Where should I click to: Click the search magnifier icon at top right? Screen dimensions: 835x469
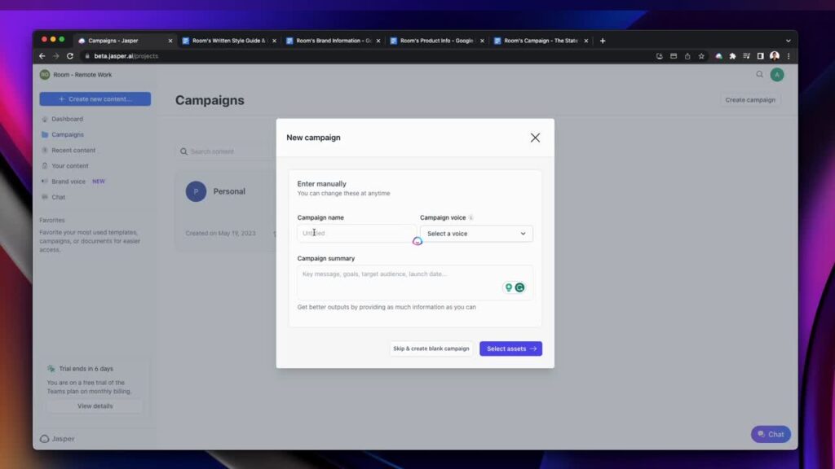(x=759, y=74)
